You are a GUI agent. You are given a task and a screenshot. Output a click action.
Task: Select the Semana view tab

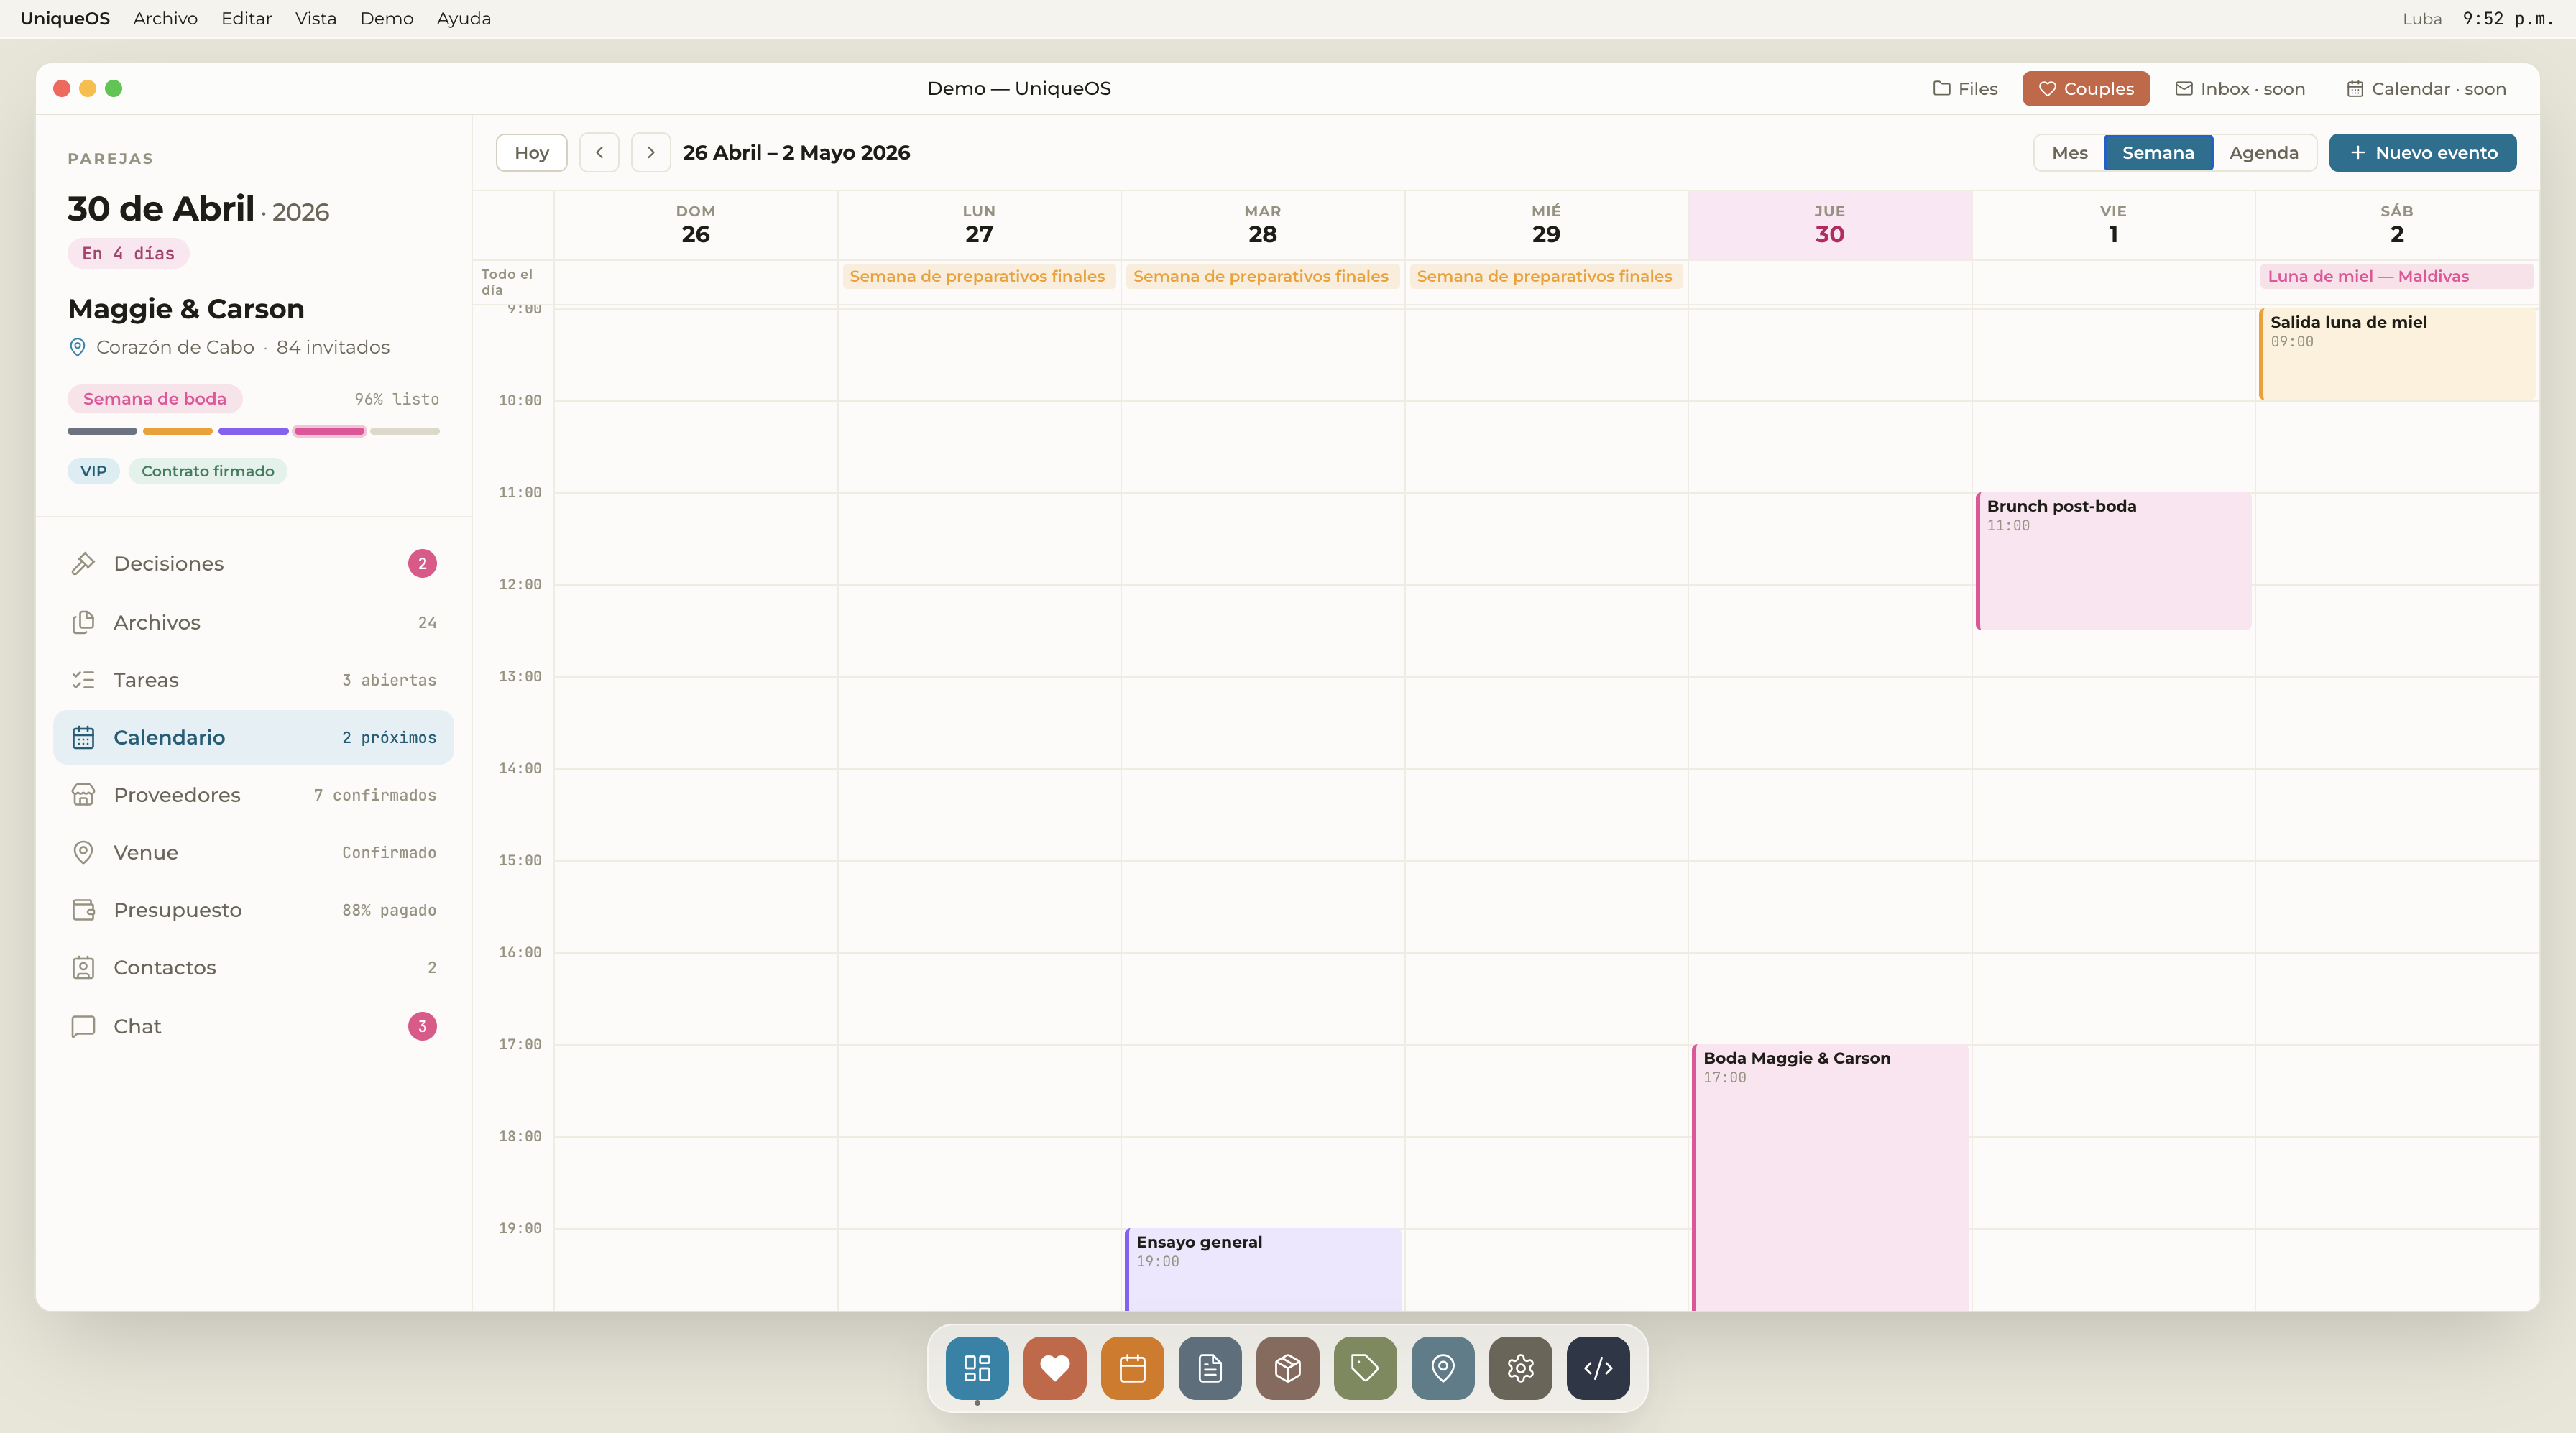coord(2158,152)
